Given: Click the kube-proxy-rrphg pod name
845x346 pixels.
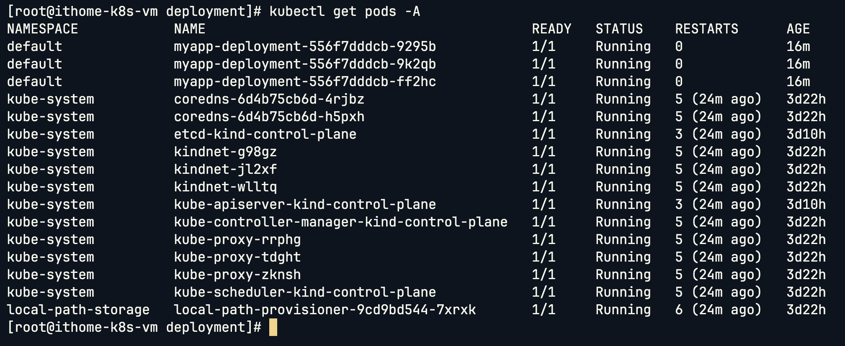Looking at the screenshot, I should pos(237,239).
